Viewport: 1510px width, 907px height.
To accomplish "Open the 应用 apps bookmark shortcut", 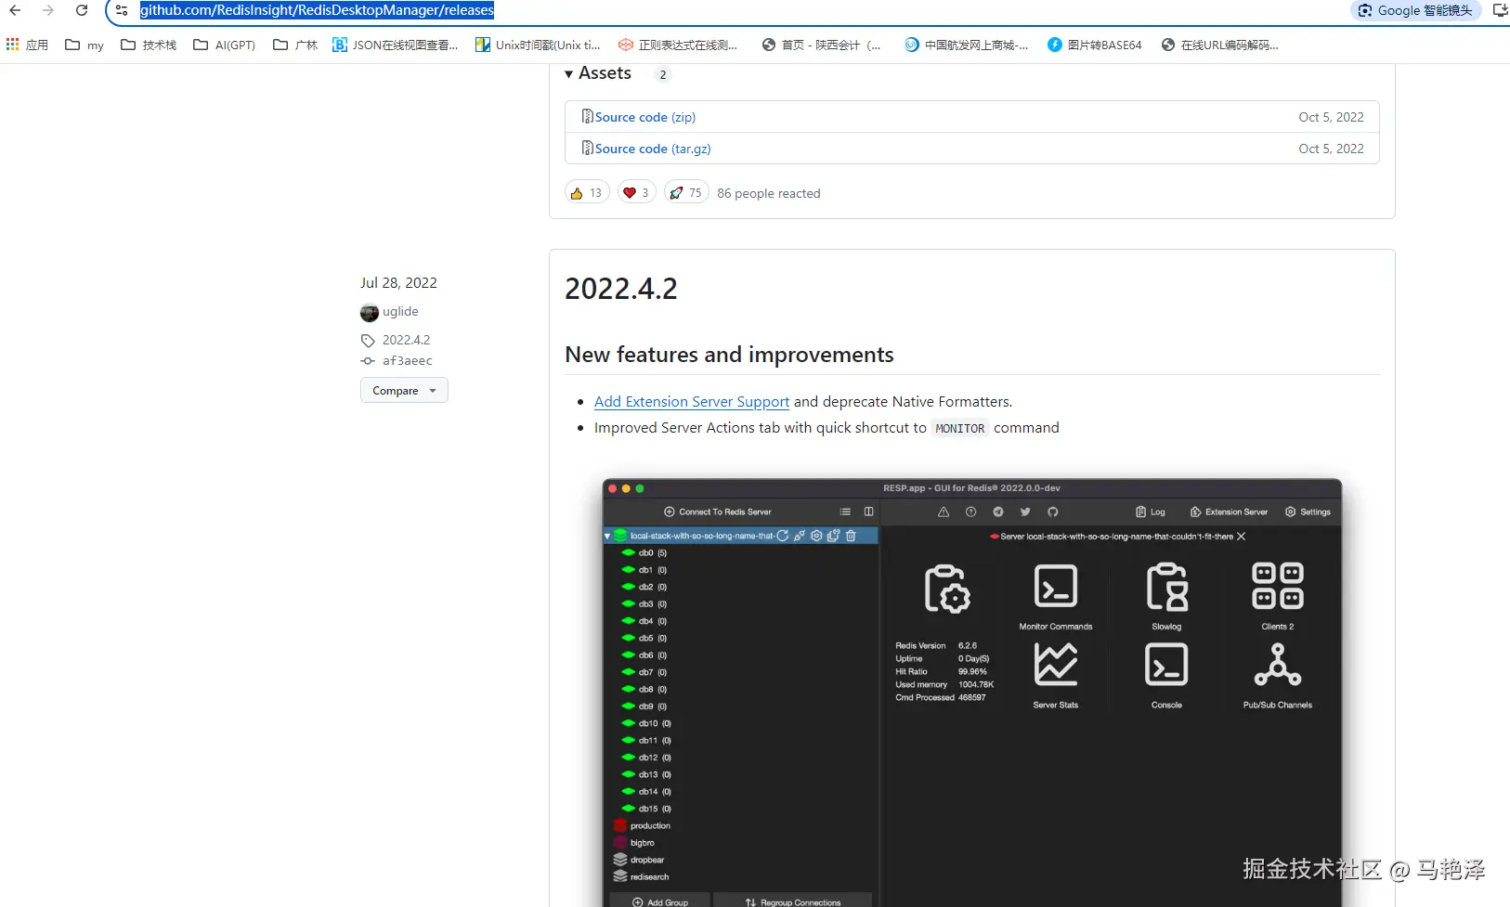I will tap(27, 45).
